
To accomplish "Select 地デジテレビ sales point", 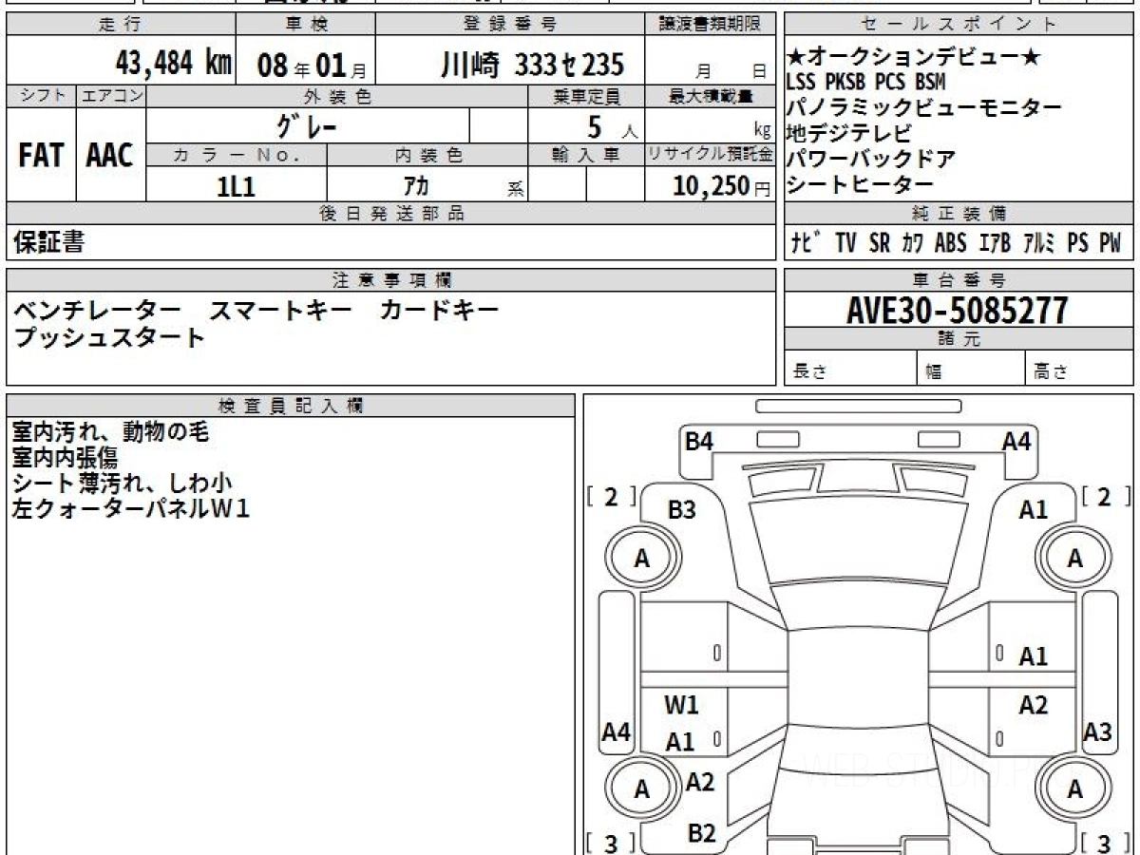I will 849,133.
